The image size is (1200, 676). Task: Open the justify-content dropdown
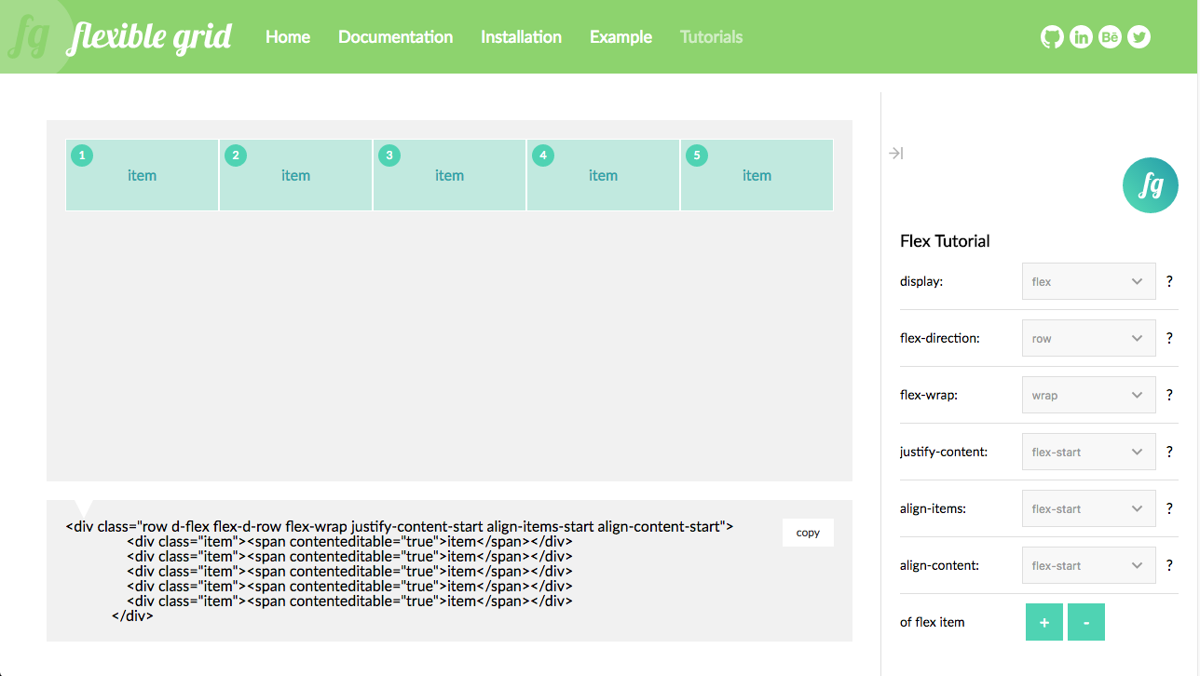1089,452
